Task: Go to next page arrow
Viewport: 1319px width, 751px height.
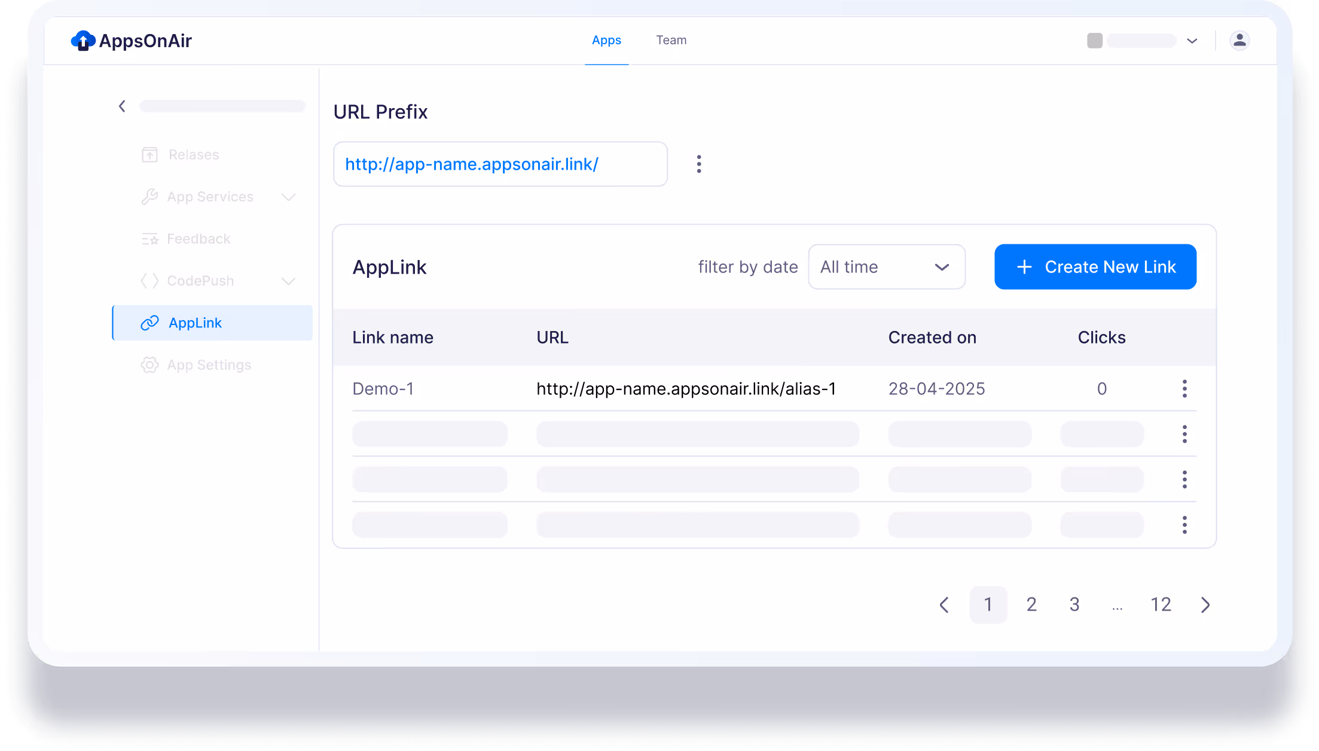Action: tap(1205, 605)
